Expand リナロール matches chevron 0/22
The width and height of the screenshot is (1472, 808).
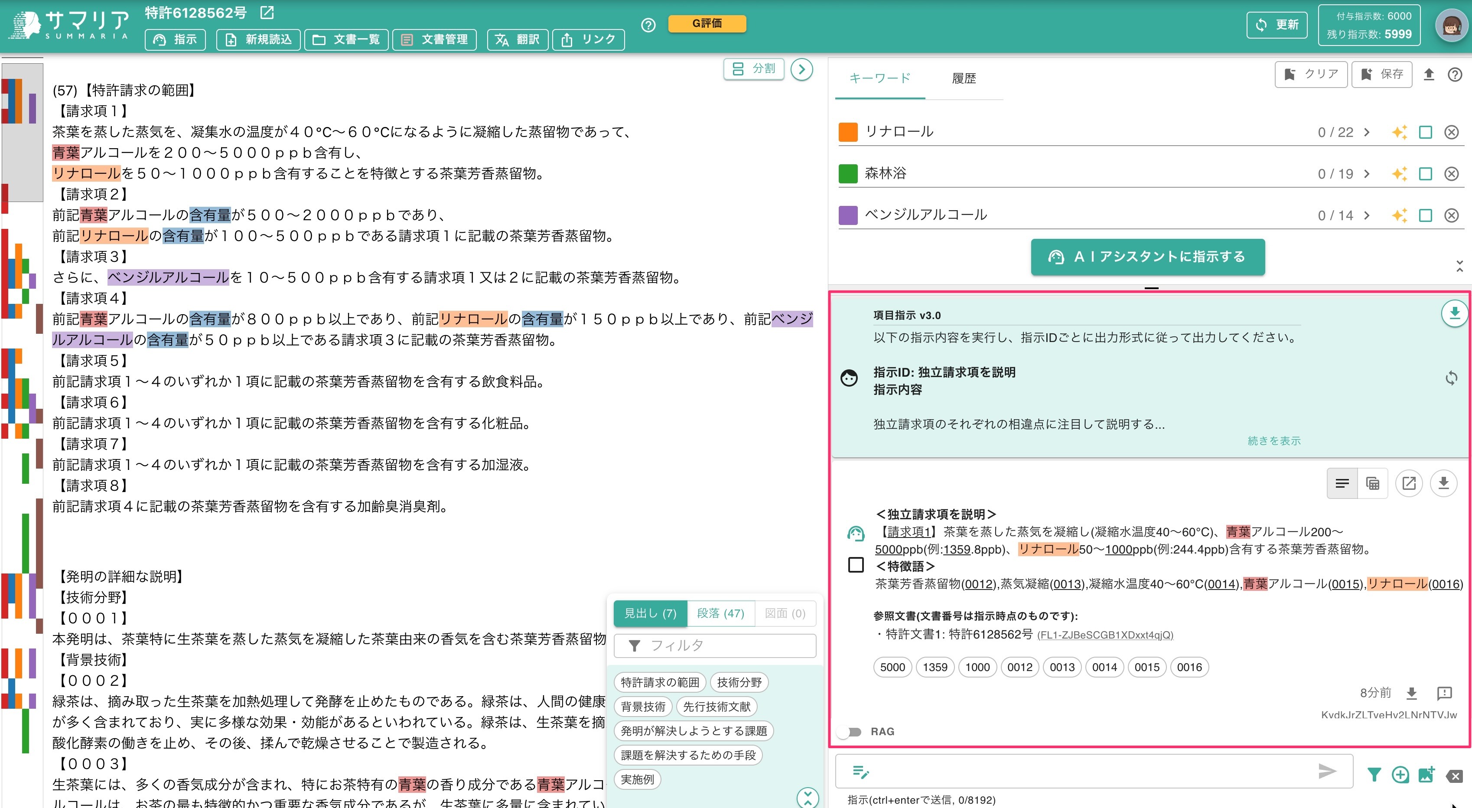click(x=1366, y=133)
